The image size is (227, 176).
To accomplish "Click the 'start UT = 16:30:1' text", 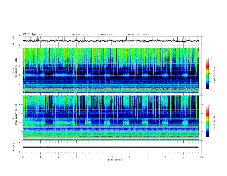I will (x=138, y=35).
